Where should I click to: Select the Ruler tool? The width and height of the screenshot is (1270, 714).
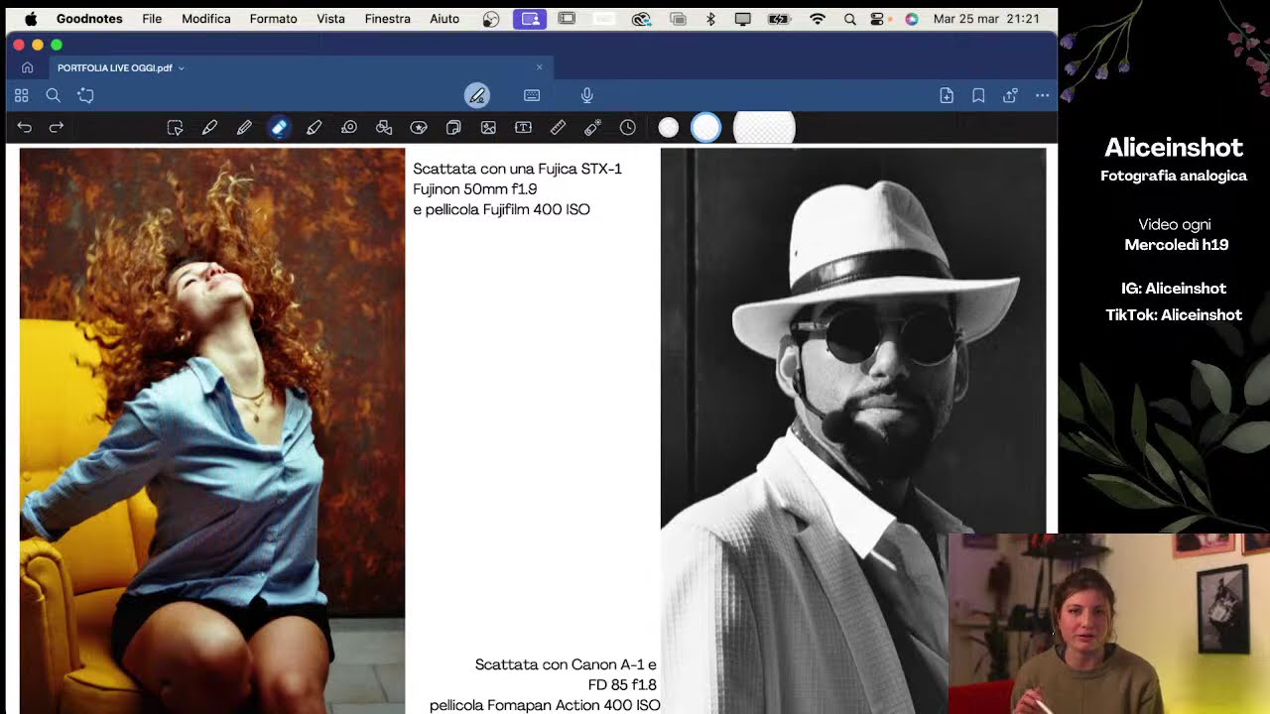[558, 127]
